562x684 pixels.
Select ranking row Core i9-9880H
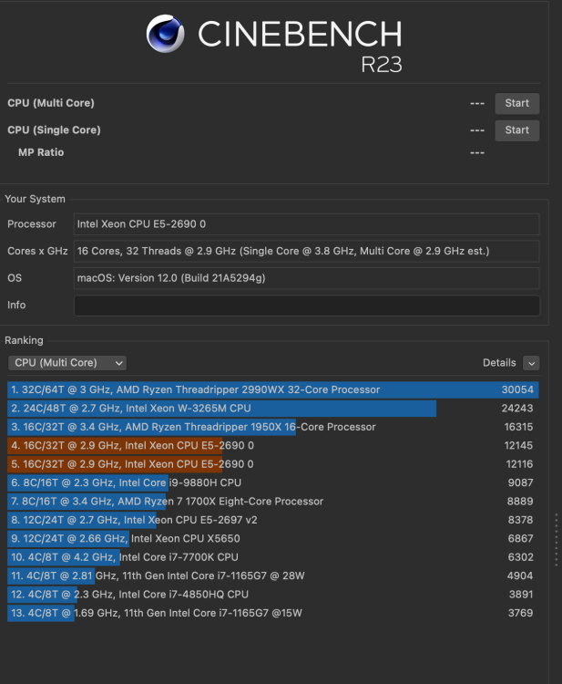[273, 482]
